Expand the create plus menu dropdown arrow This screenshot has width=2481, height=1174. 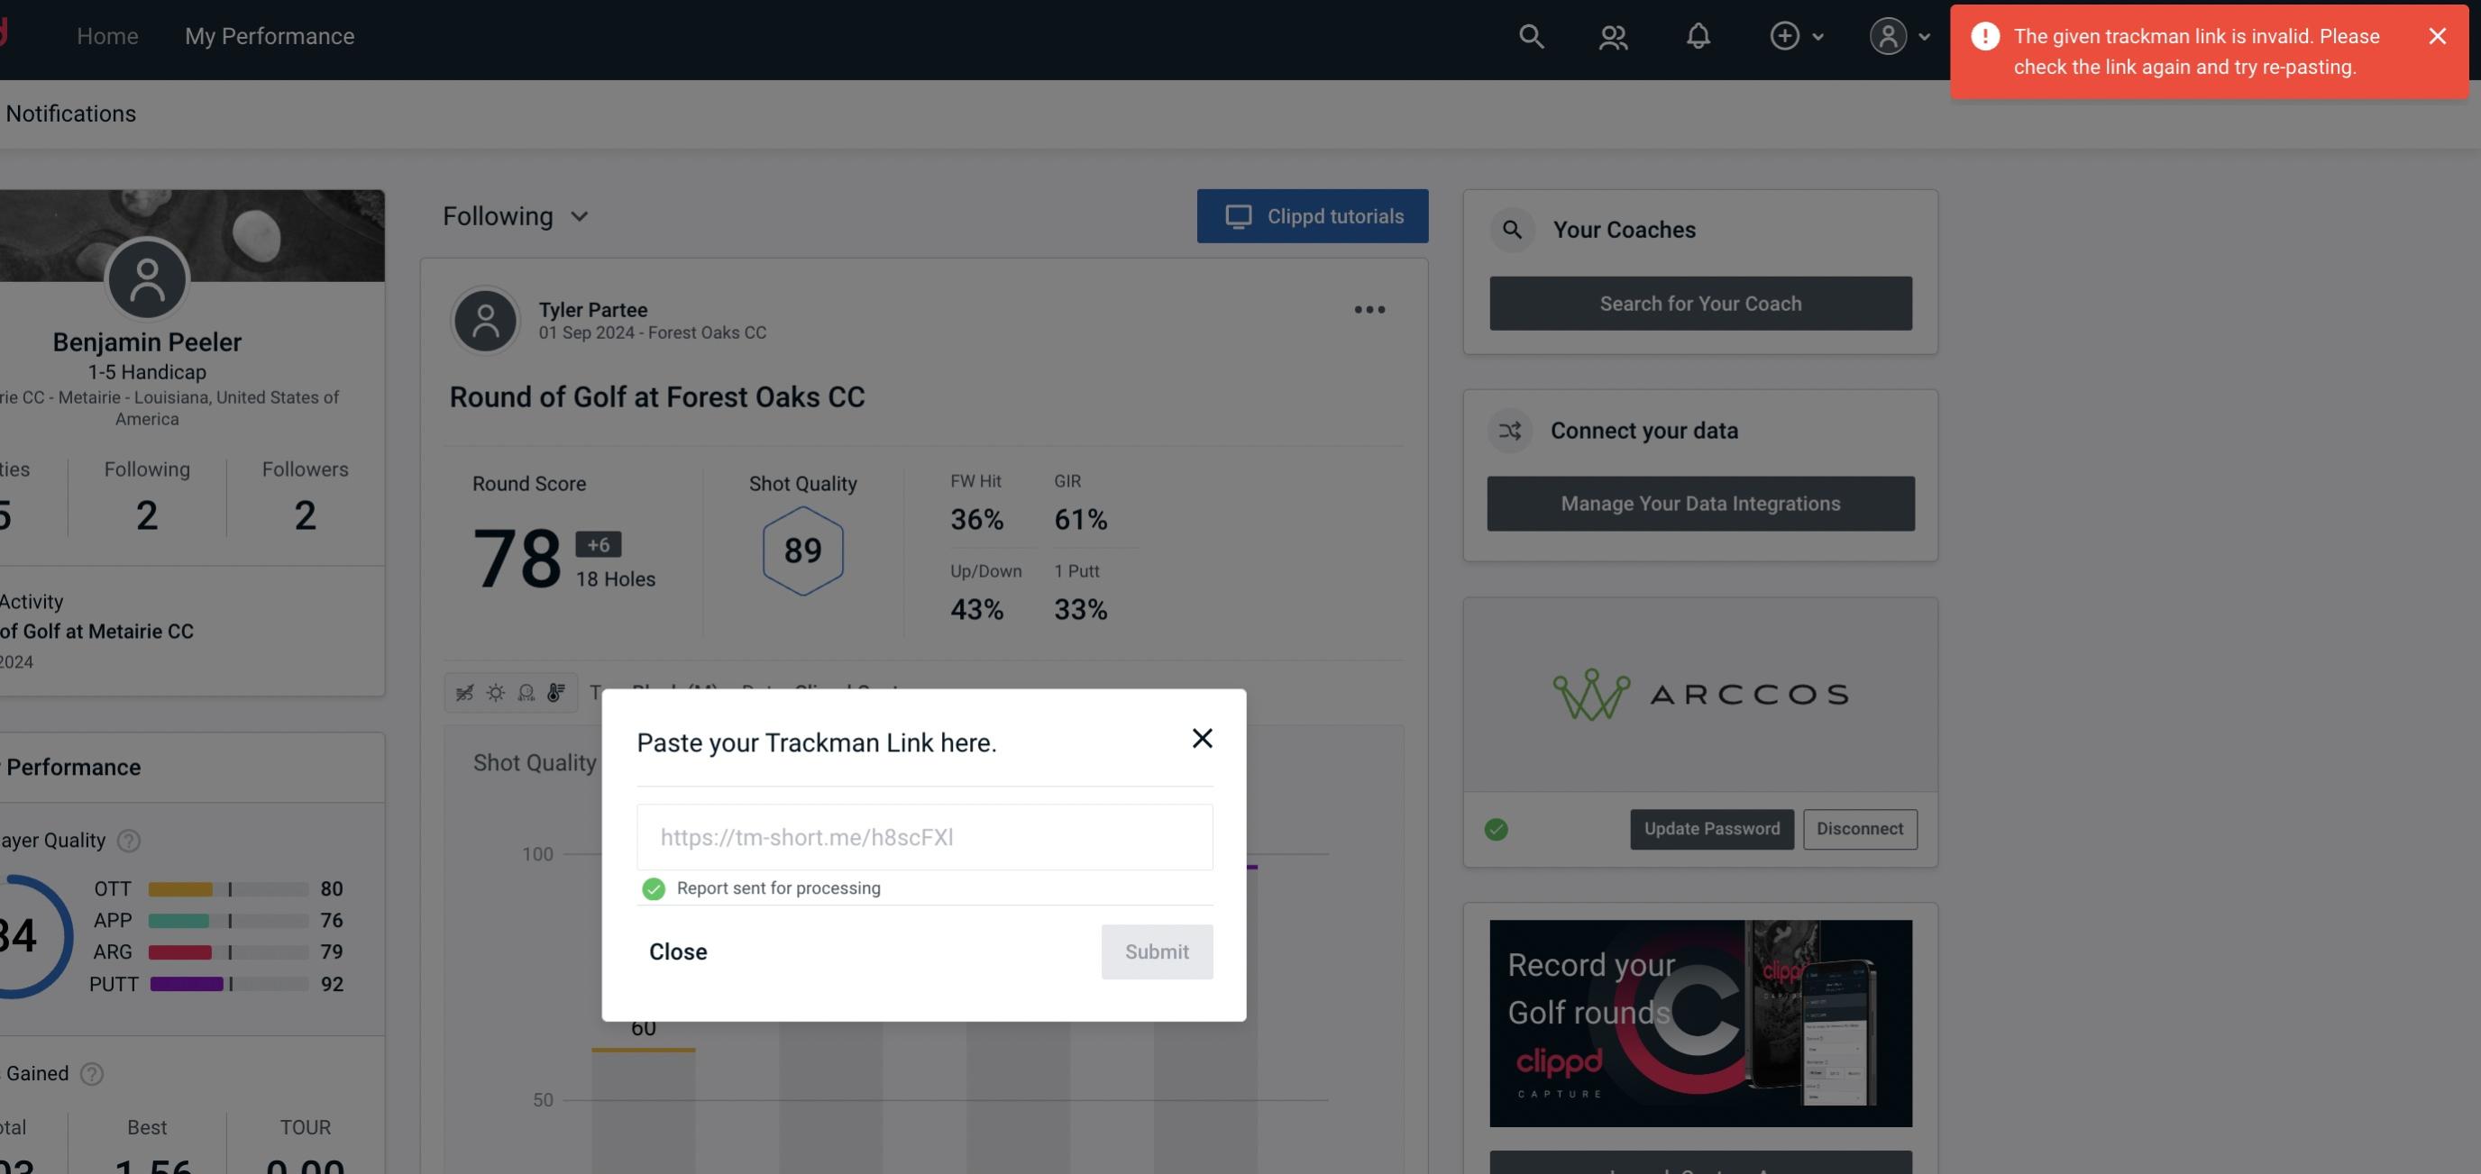(1817, 36)
